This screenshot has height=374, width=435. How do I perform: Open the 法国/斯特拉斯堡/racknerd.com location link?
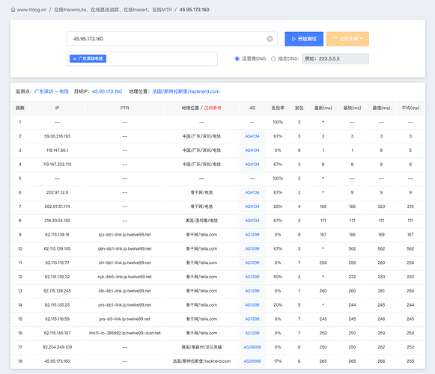[x=186, y=91]
